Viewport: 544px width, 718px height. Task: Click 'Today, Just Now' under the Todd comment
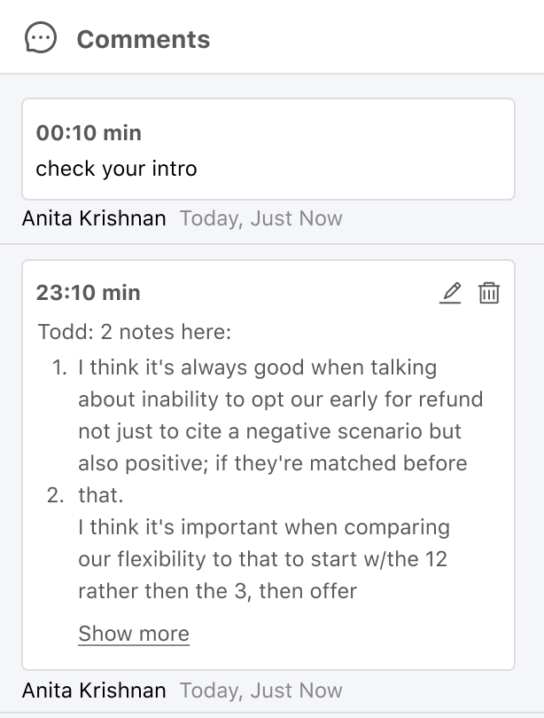260,690
